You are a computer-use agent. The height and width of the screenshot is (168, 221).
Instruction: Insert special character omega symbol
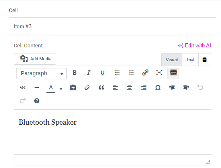[158, 87]
